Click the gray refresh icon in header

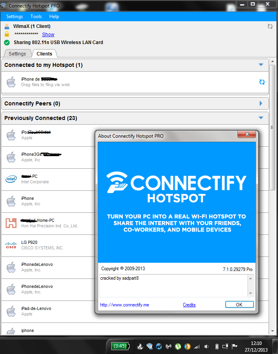270,26
